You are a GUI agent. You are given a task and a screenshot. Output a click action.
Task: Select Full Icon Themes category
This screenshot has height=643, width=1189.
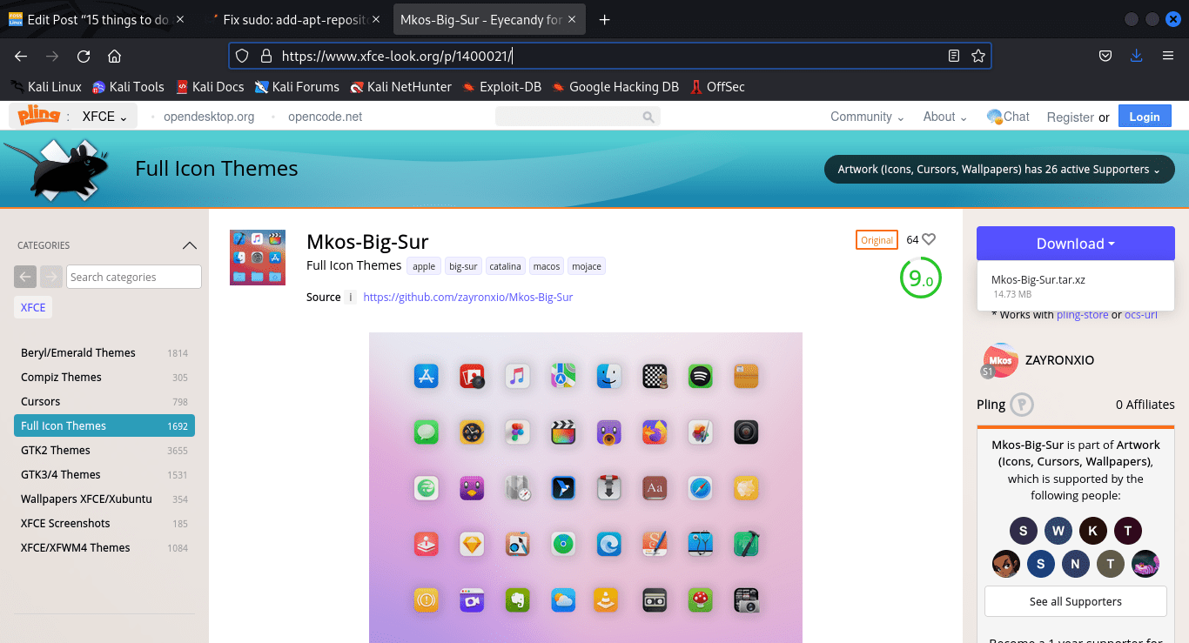(104, 425)
